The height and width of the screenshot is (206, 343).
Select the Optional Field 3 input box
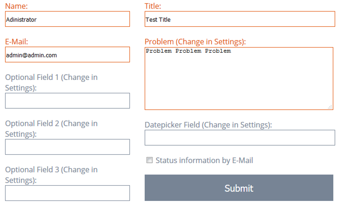point(67,193)
